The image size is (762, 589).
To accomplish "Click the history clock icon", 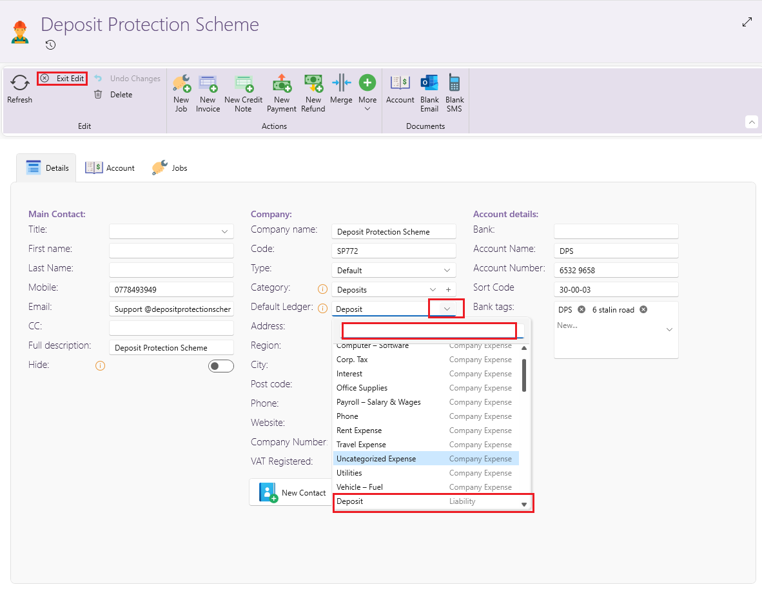I will coord(50,44).
